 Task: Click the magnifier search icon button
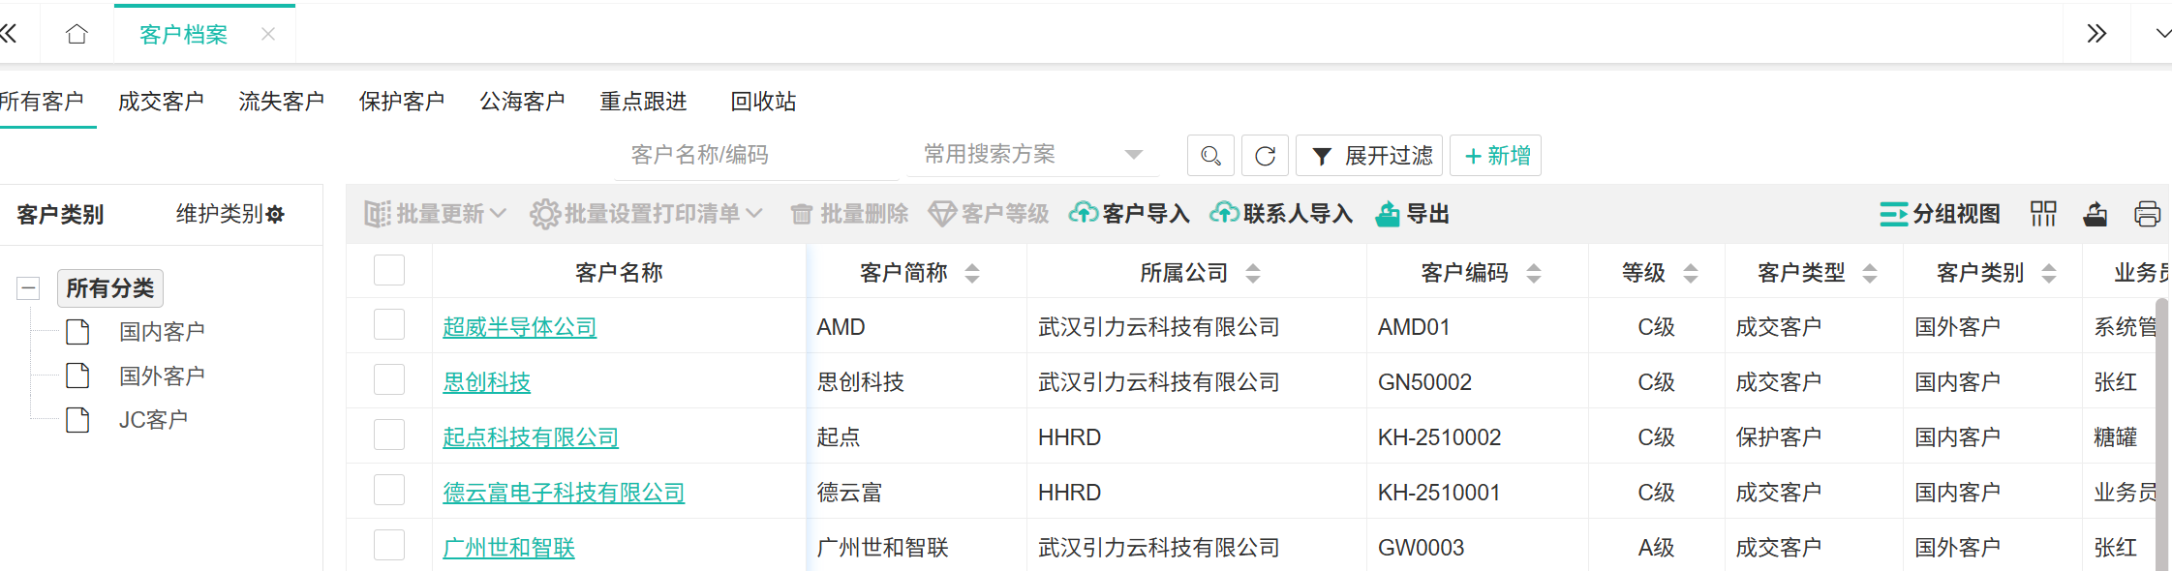[x=1210, y=156]
